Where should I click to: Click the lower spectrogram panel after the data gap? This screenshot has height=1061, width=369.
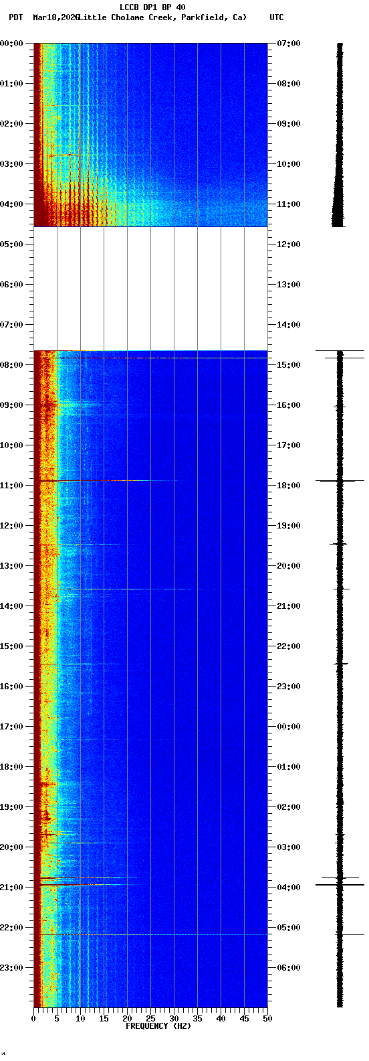150,679
